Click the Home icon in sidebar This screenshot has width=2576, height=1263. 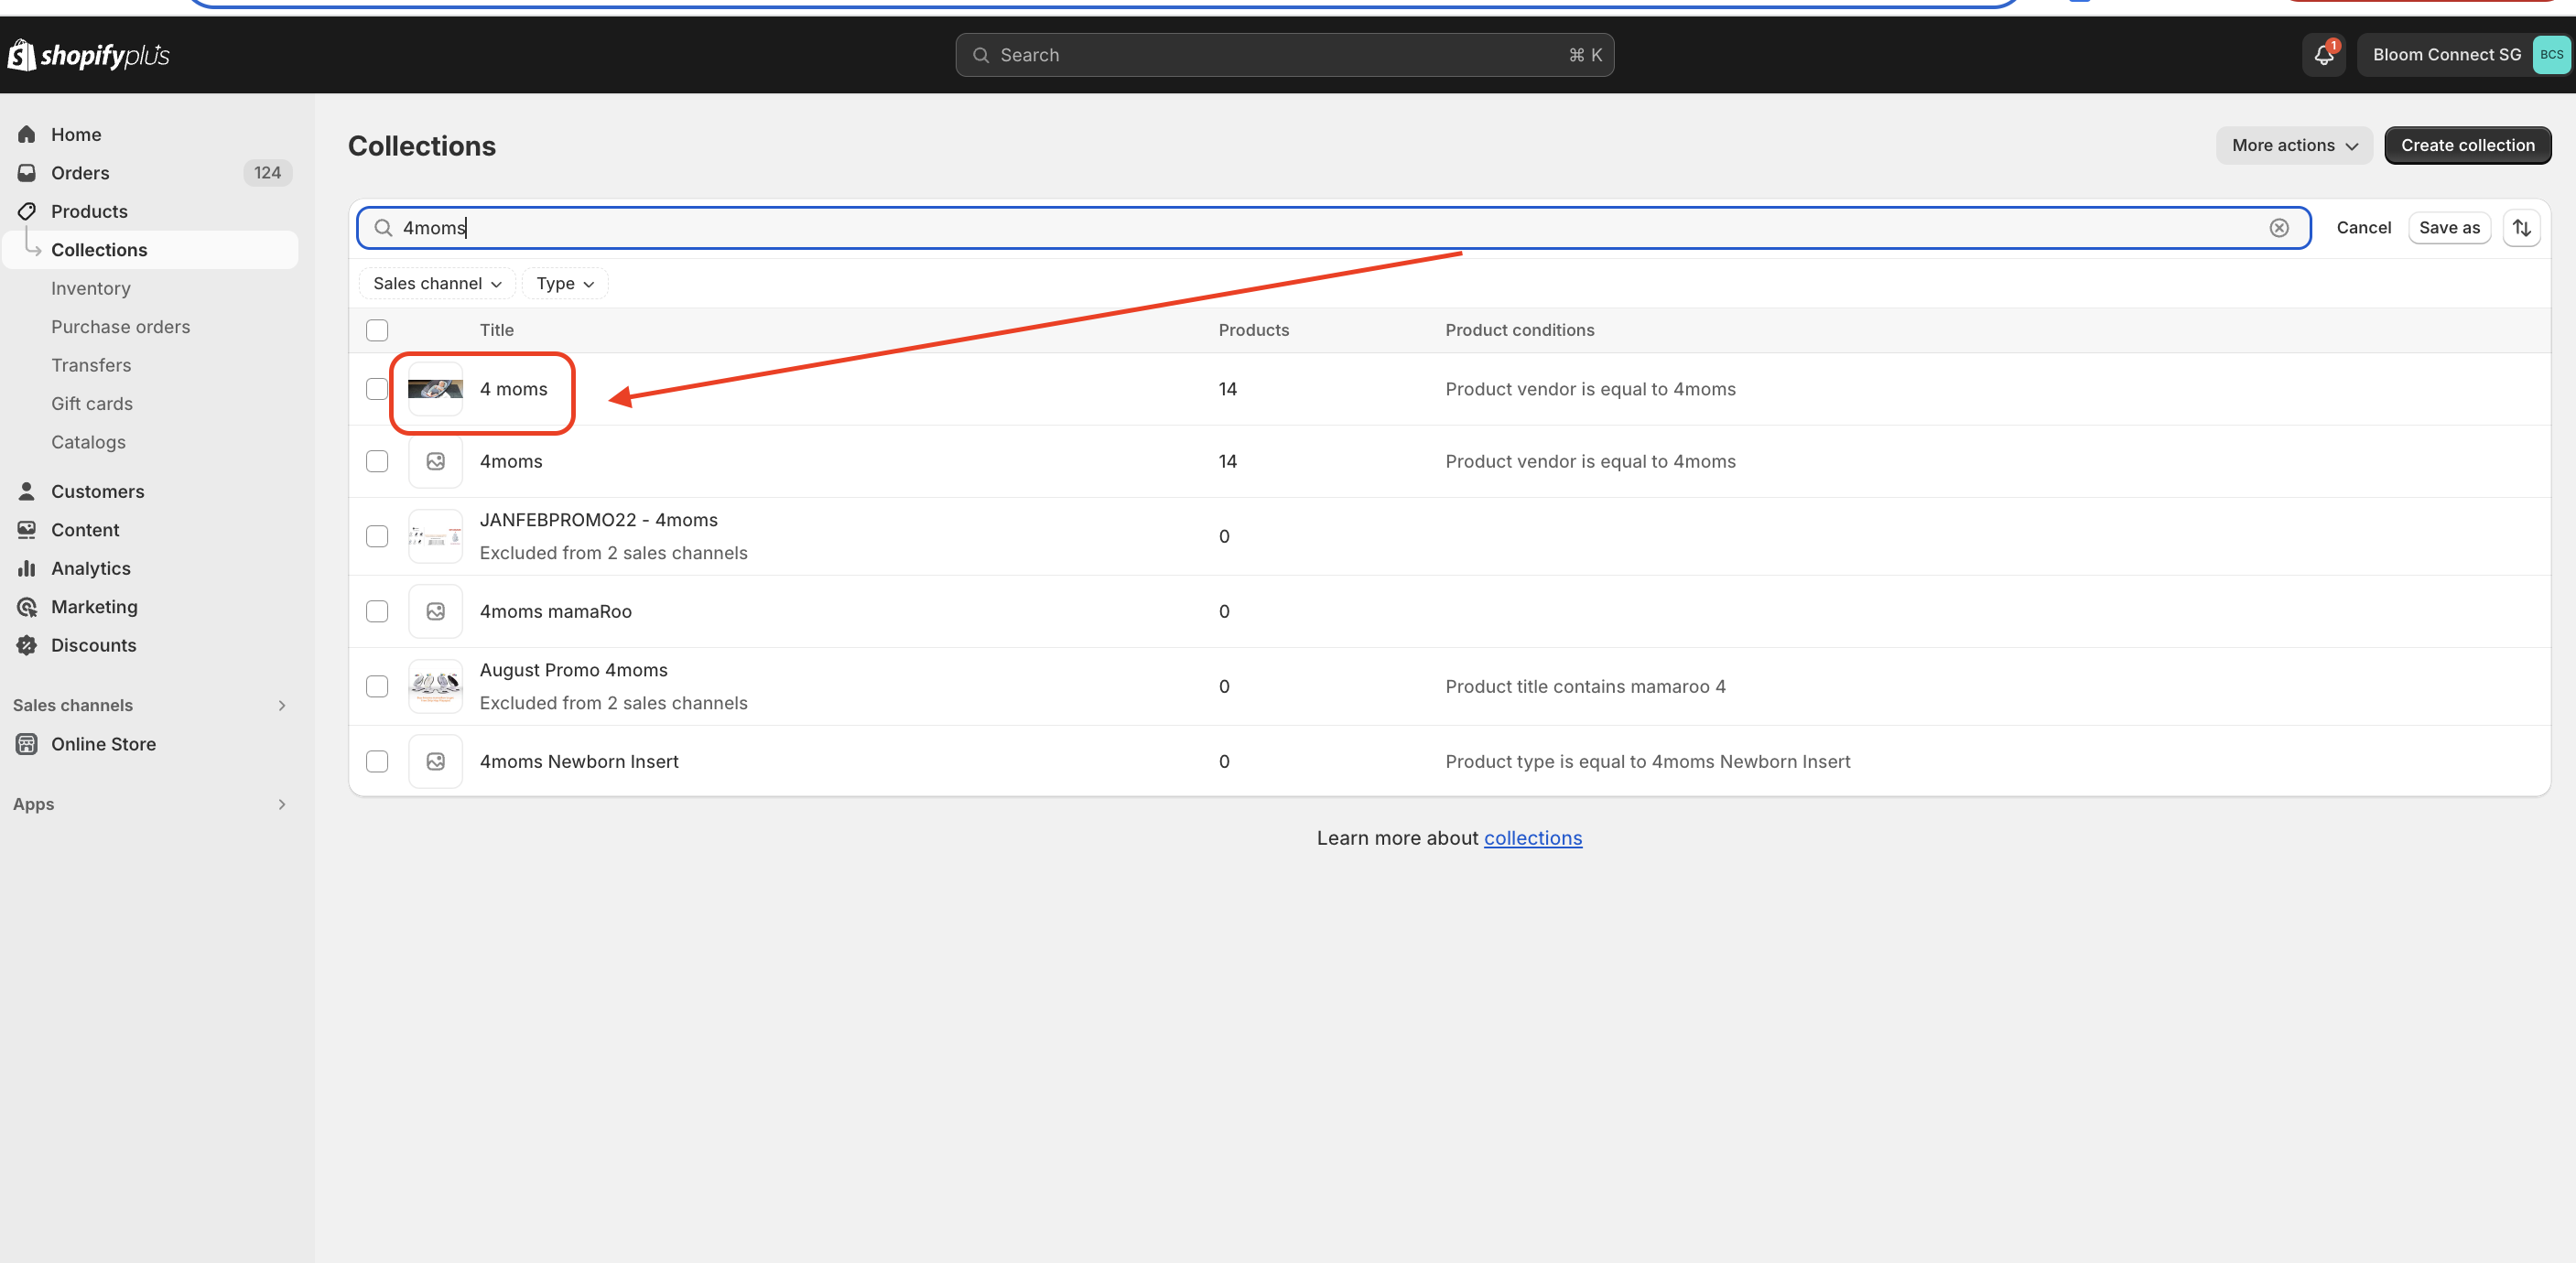pos(27,134)
